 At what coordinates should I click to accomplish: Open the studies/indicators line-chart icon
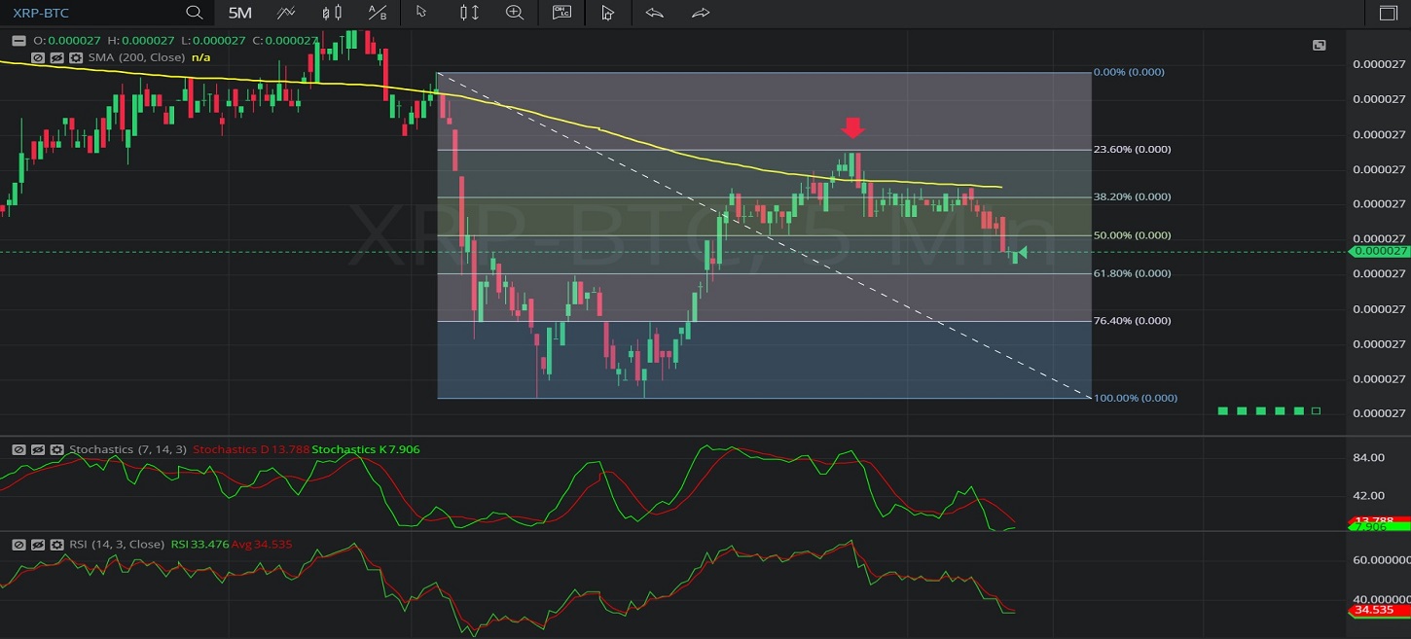click(x=286, y=13)
